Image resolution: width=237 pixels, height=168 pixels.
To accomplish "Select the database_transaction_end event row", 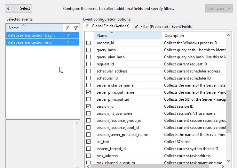I will [34, 42].
